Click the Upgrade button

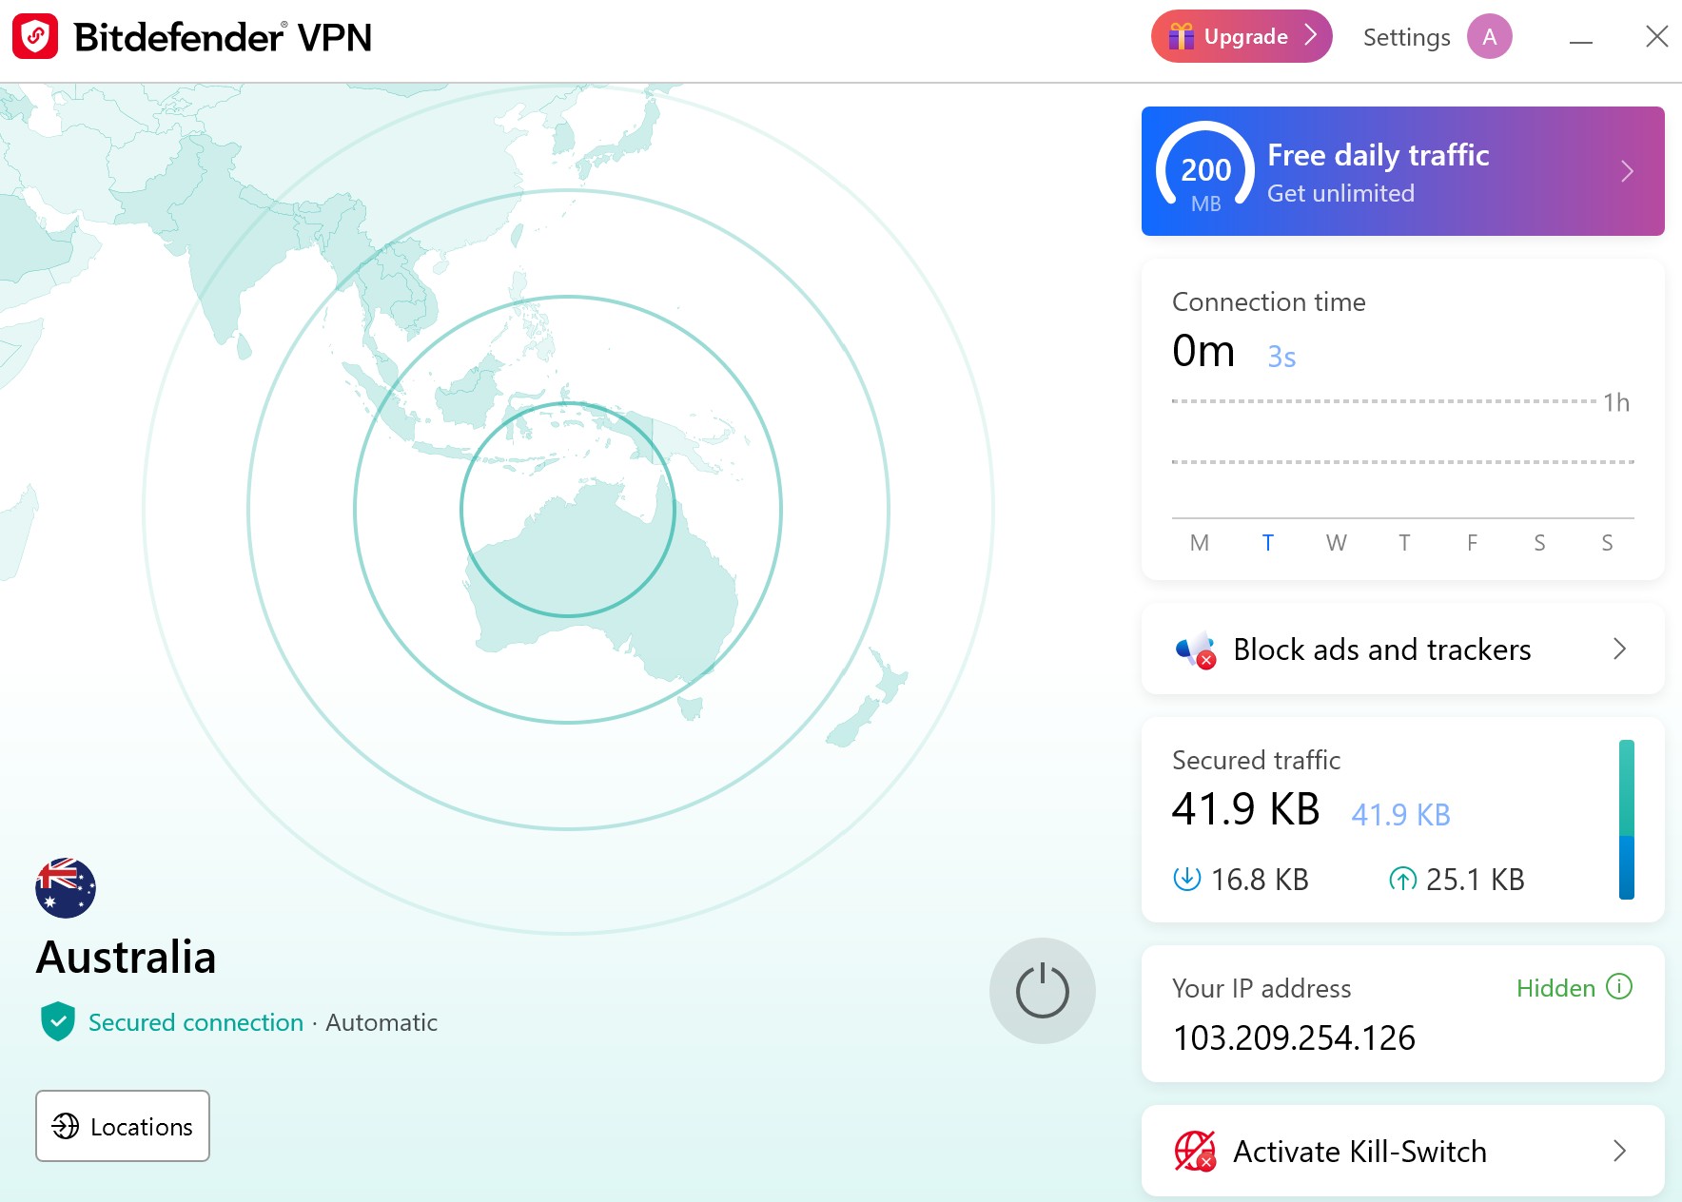pos(1242,37)
